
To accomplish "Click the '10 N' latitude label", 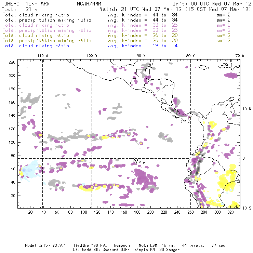I will (247, 109).
